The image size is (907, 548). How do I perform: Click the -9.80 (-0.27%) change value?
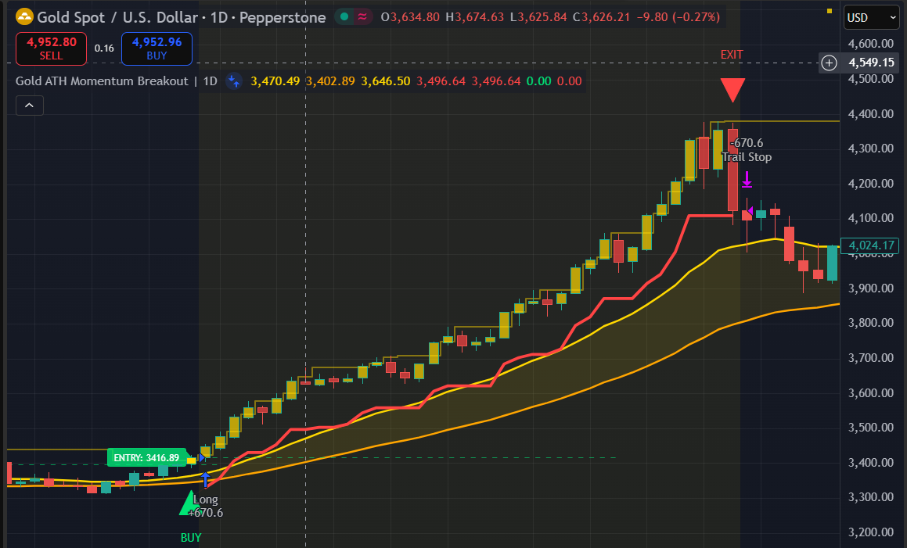[678, 17]
